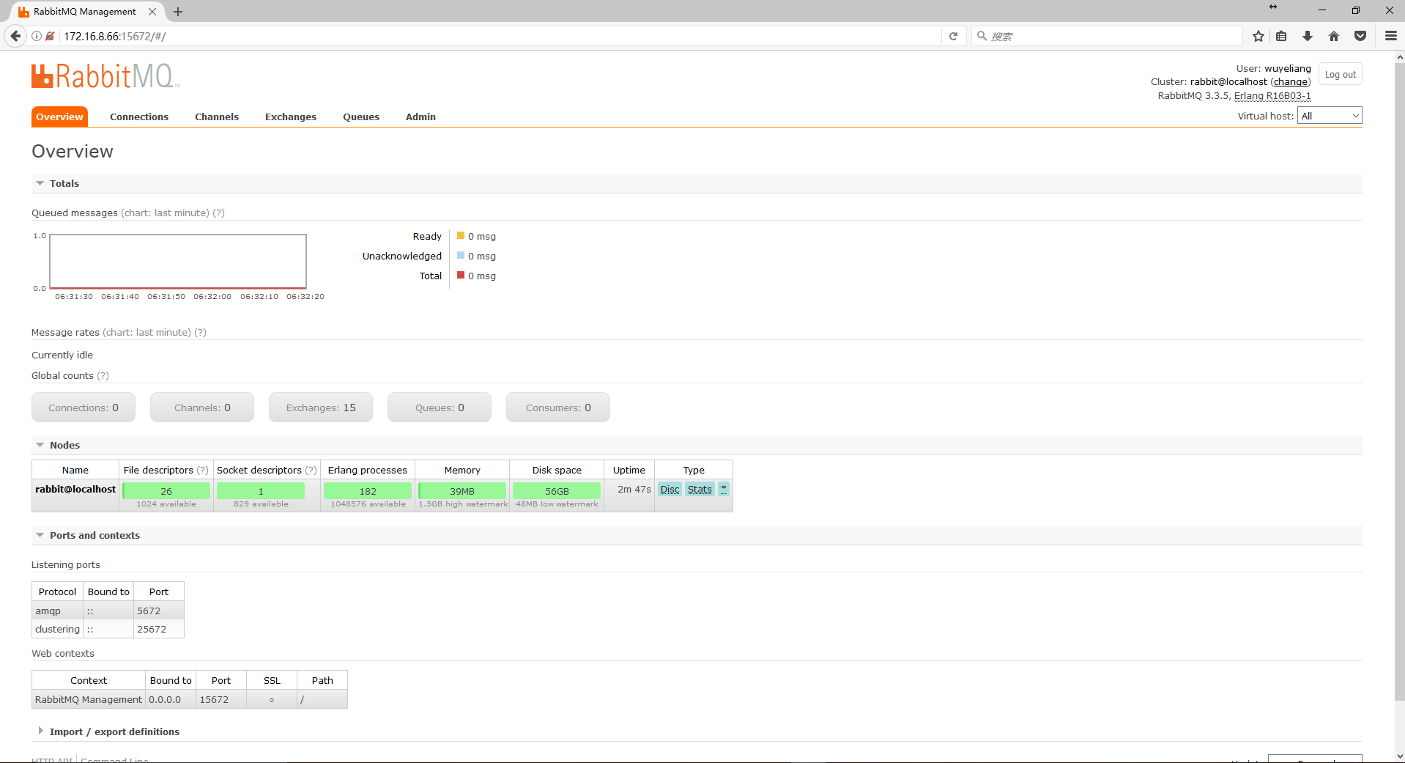Click the red Total legend swatch

click(x=461, y=276)
